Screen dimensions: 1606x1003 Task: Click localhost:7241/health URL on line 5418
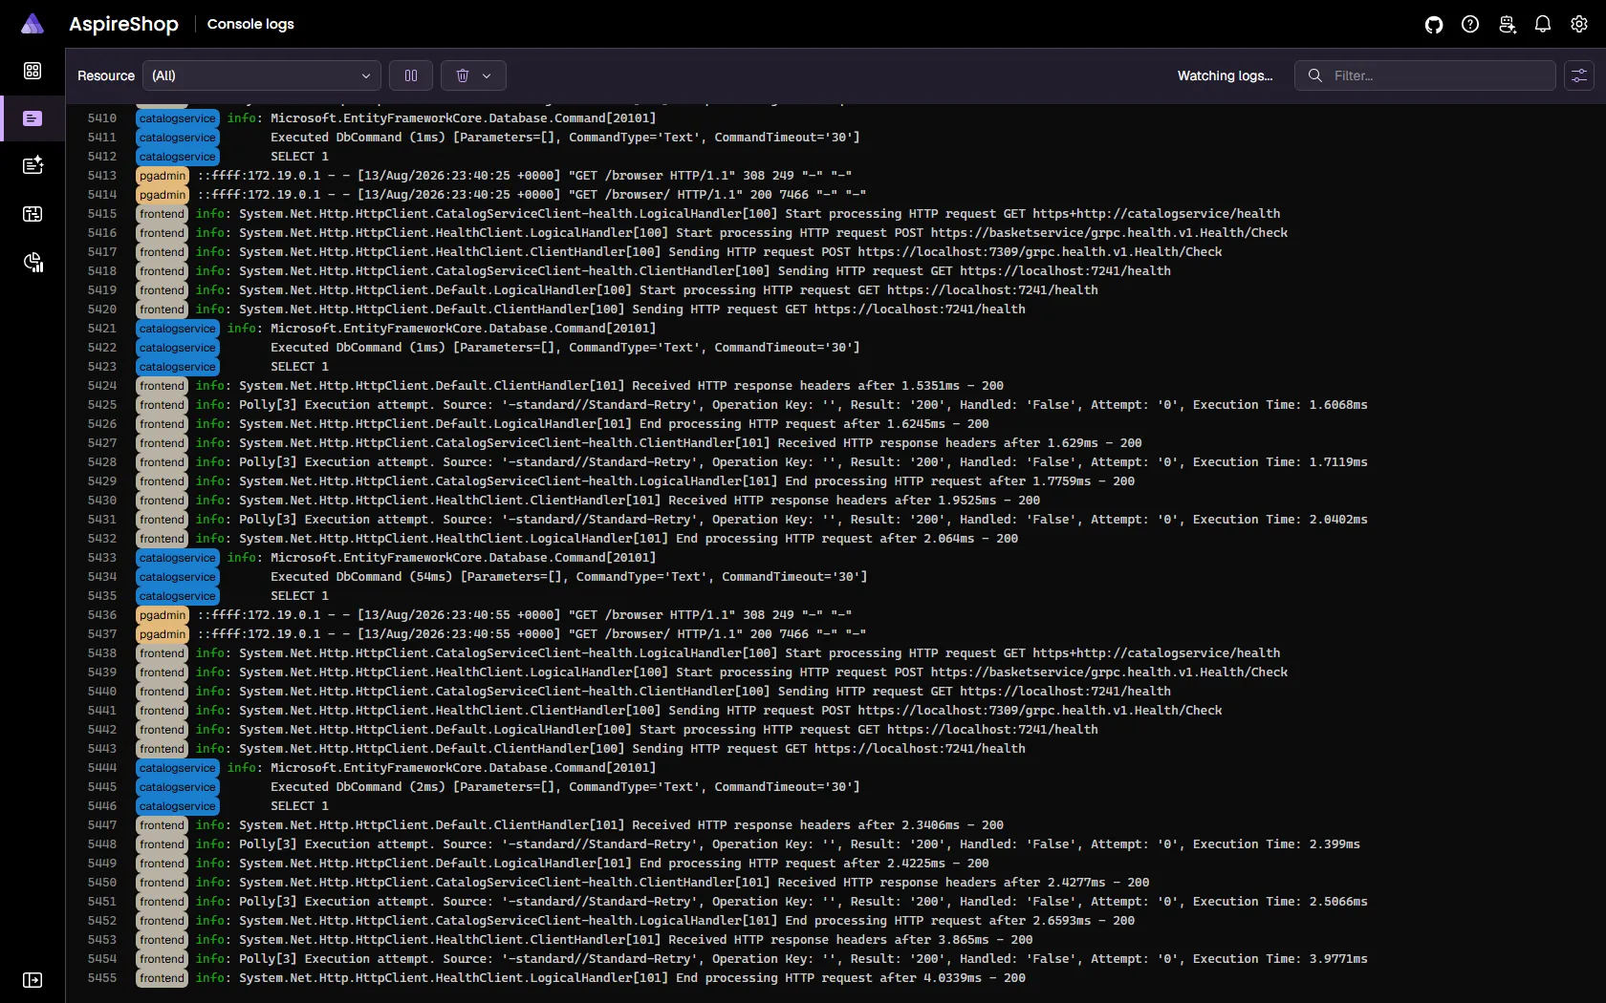(x=1065, y=271)
